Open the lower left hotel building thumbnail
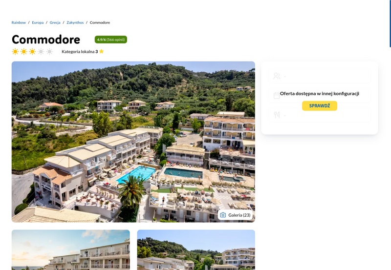The height and width of the screenshot is (270, 391). pyautogui.click(x=70, y=250)
